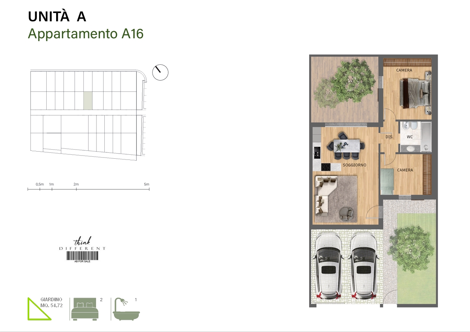This screenshot has width=470, height=332.
Task: Click the barcode under the Think Different logo
Action: (82, 256)
